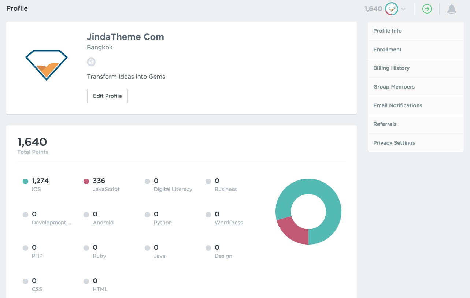470x298 pixels.
Task: Click the bell notifications icon
Action: tap(452, 9)
